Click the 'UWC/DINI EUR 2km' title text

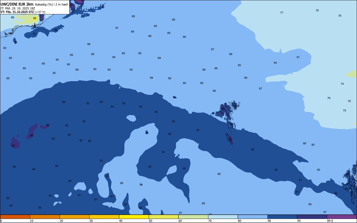[17, 4]
